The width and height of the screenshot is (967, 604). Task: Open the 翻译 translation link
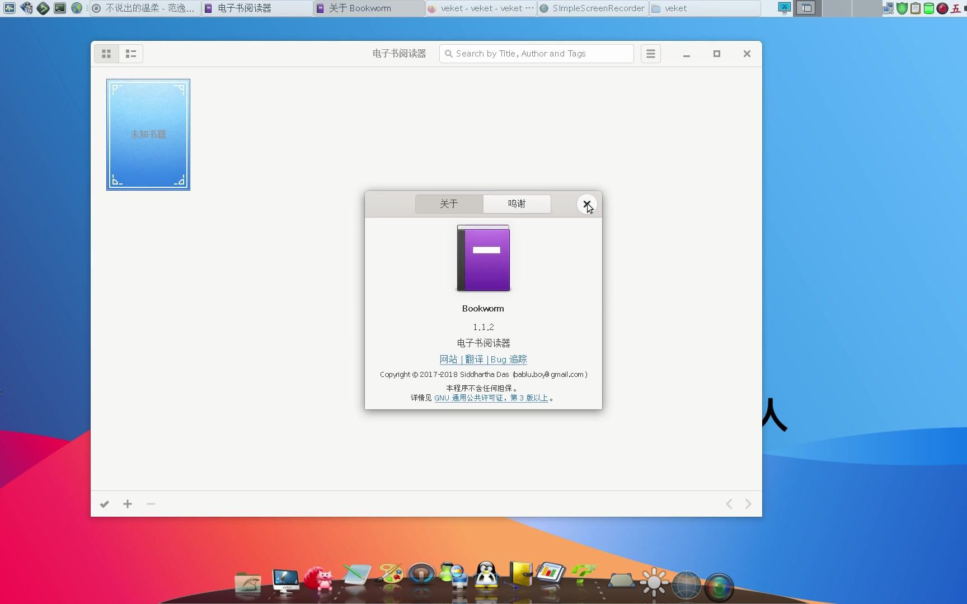pyautogui.click(x=474, y=359)
